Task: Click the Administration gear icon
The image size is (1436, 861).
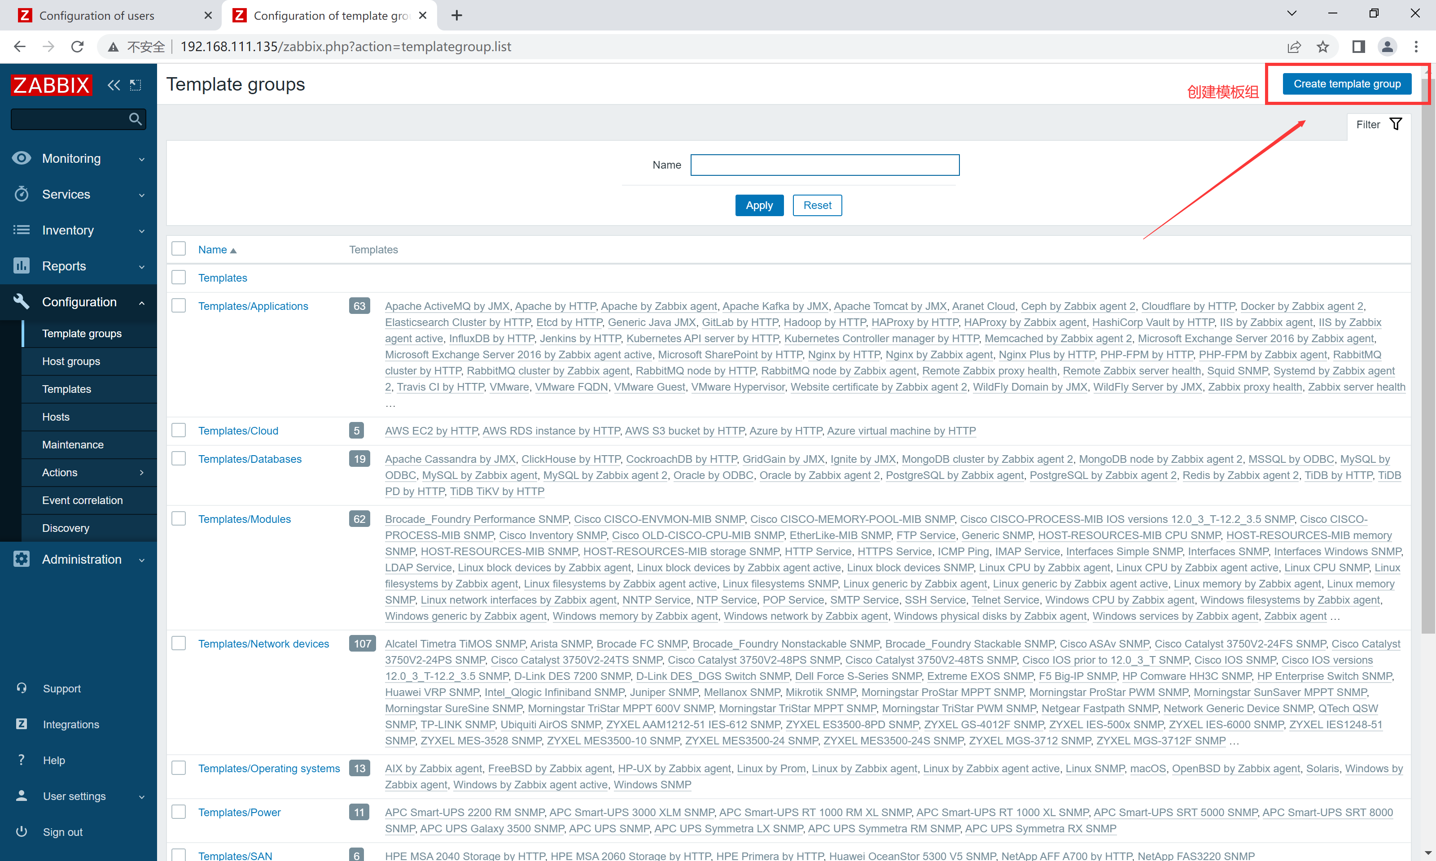Action: [x=22, y=559]
